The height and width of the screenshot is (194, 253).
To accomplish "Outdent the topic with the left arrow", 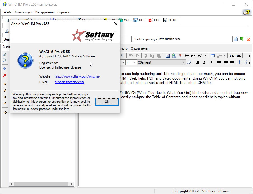I will (5, 97).
